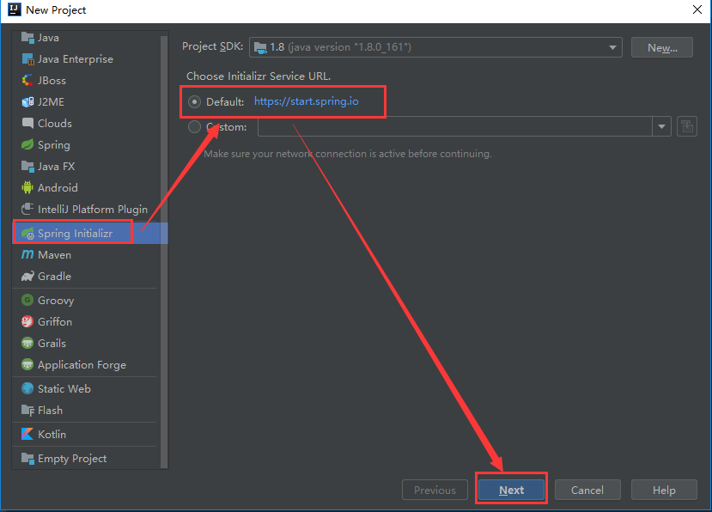Focus the Custom URL input field

pos(455,127)
